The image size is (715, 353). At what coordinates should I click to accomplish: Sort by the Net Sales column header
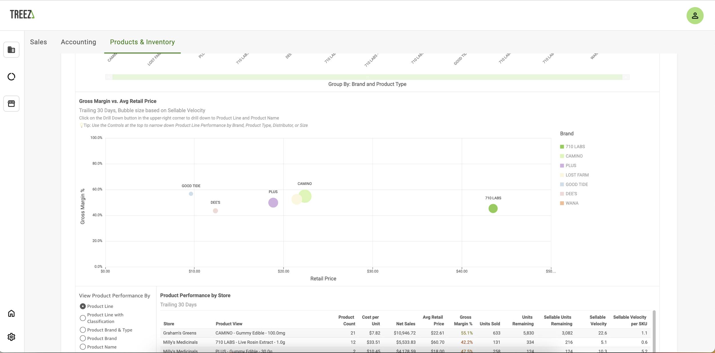point(405,324)
